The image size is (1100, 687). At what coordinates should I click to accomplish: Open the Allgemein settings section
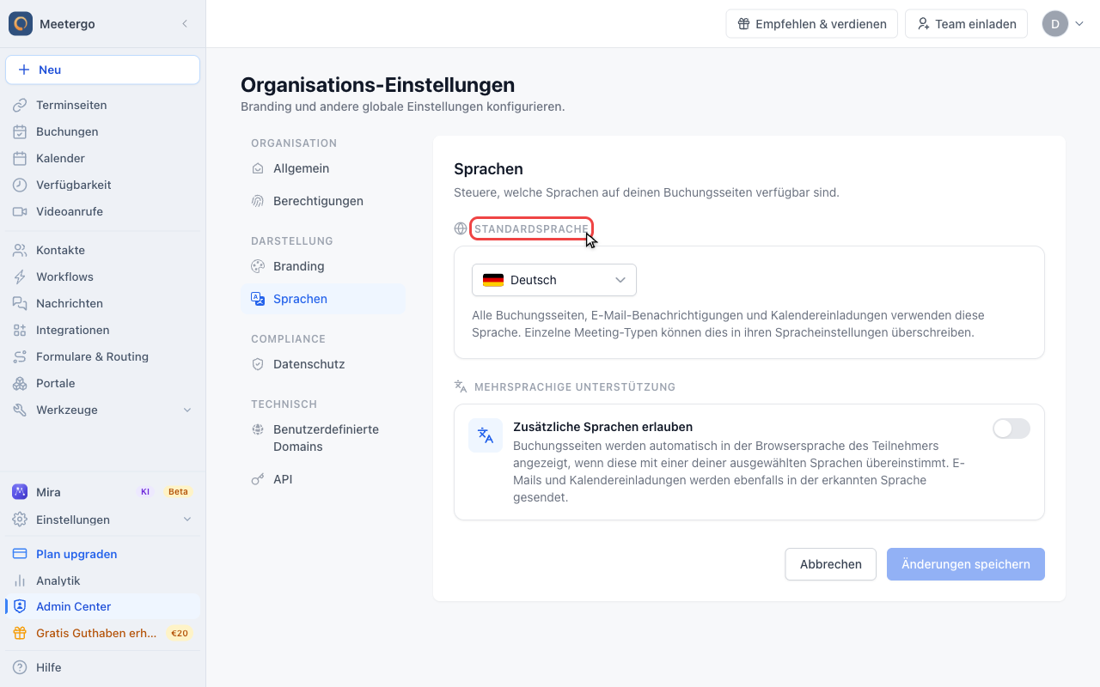(x=323, y=168)
